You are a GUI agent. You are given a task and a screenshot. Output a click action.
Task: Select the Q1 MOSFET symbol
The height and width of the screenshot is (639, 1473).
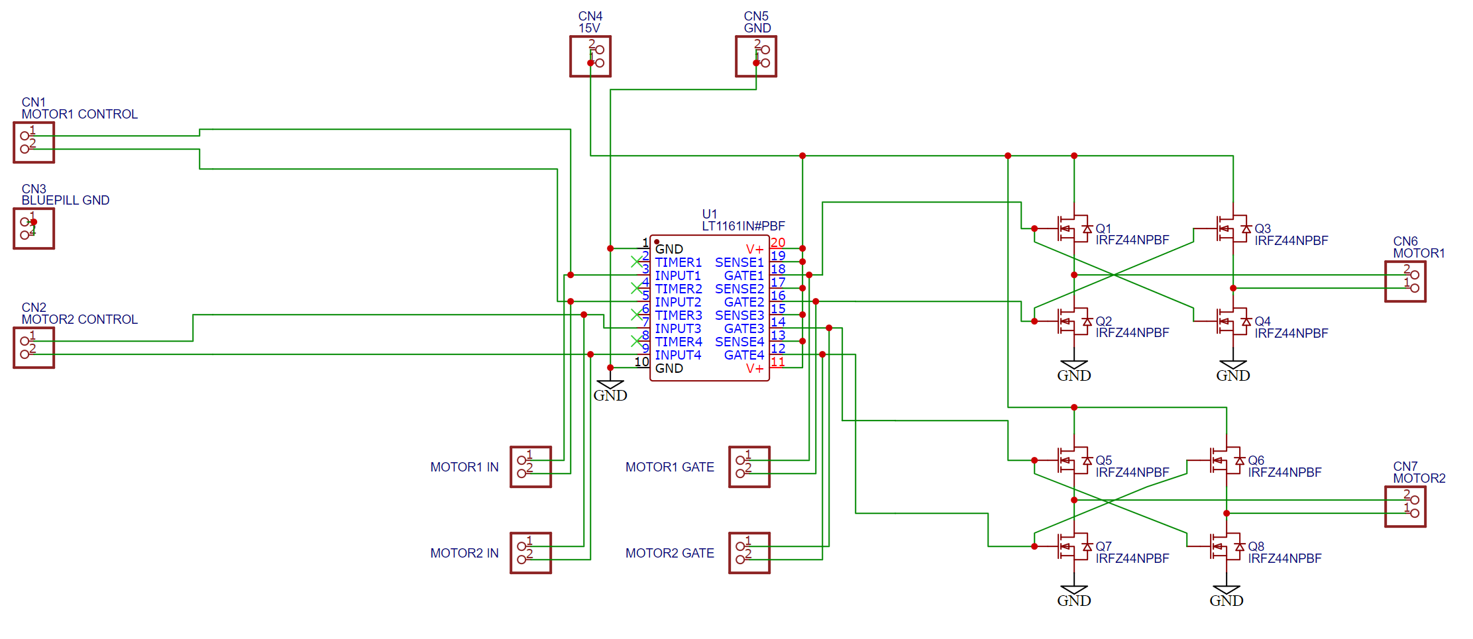click(x=1073, y=228)
